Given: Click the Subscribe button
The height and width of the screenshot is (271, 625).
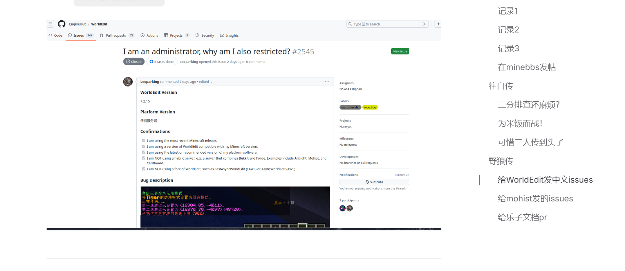Looking at the screenshot, I should coord(374,182).
